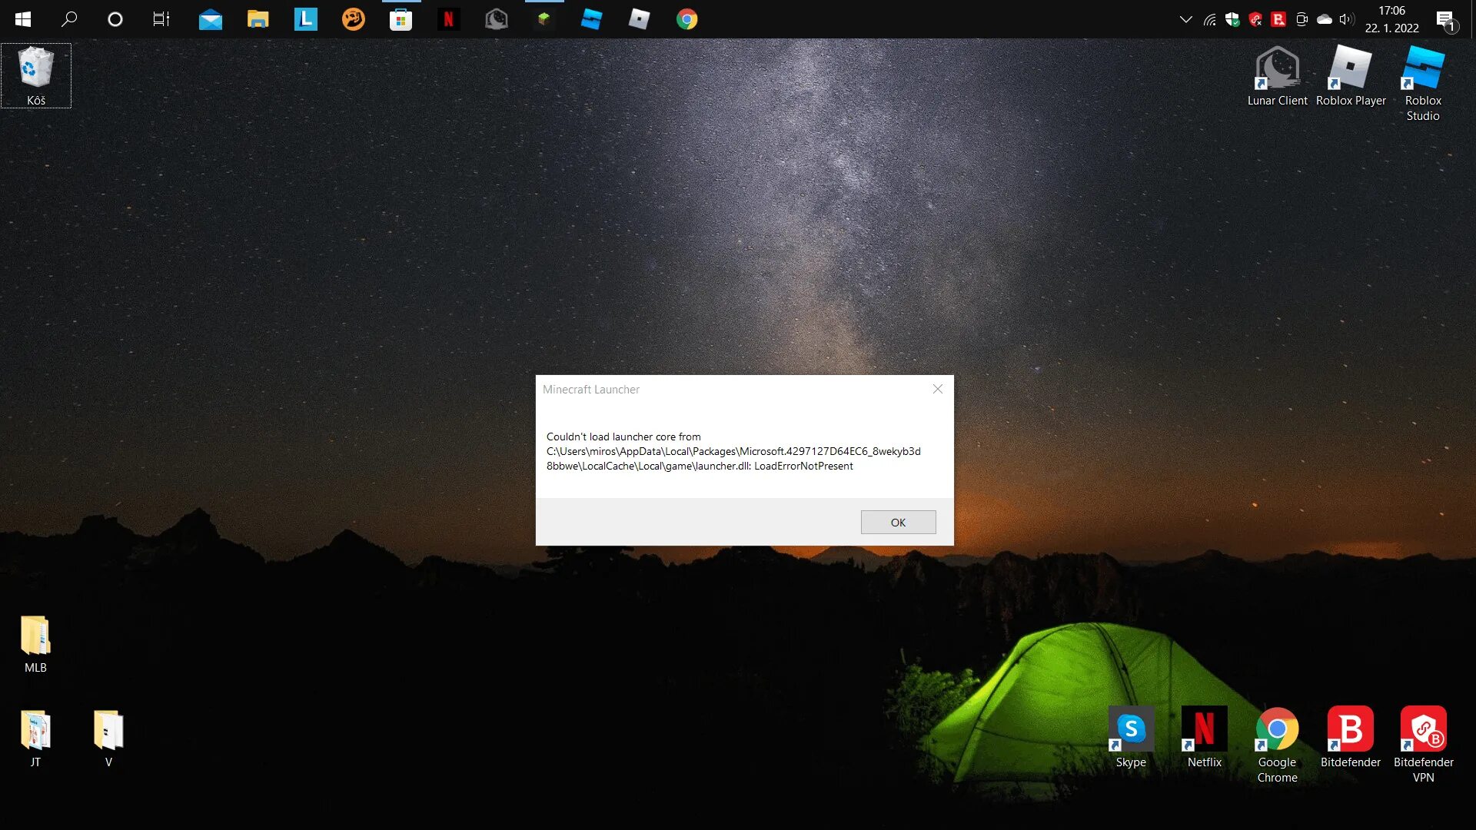
Task: Open the volume speaker control
Action: click(x=1347, y=19)
